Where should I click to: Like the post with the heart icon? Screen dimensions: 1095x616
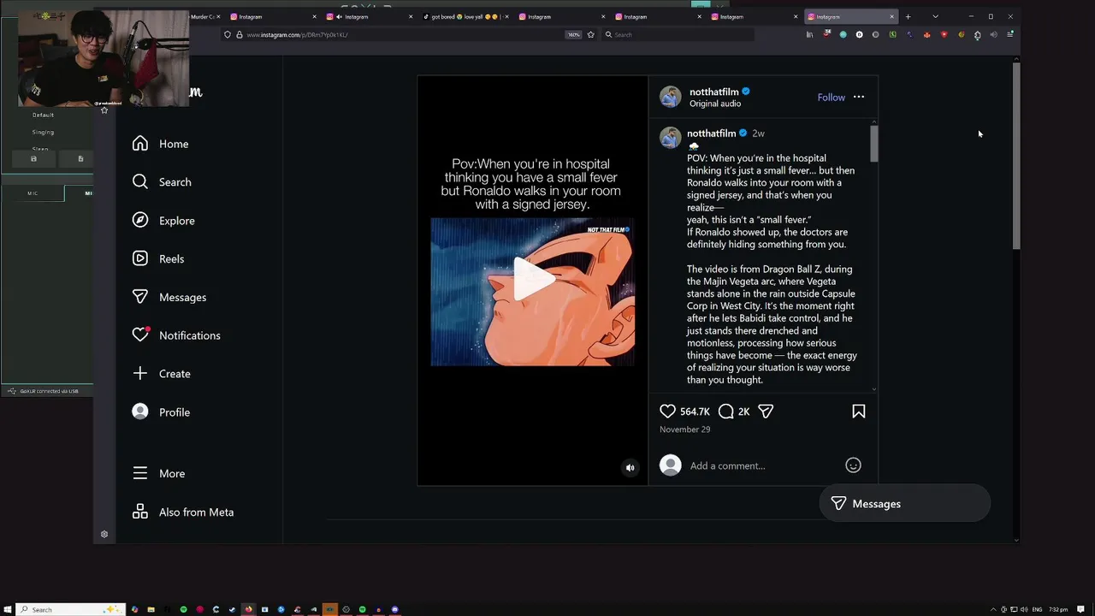667,412
